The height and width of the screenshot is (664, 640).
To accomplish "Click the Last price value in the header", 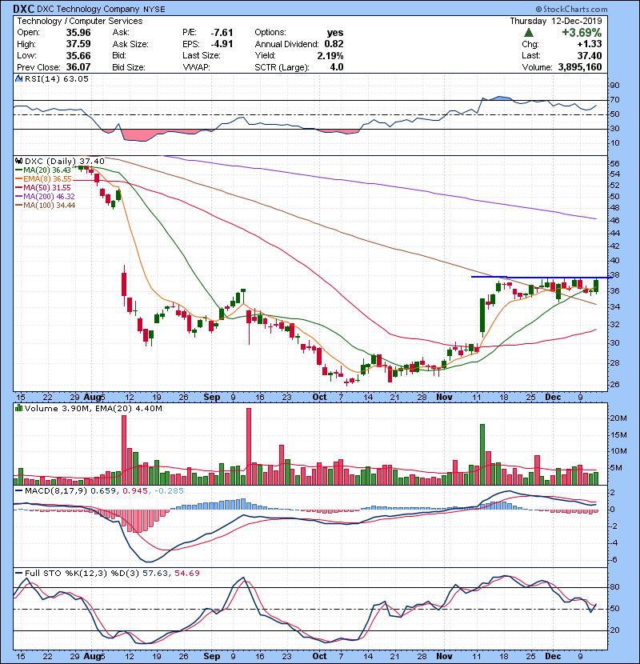I will pos(590,55).
